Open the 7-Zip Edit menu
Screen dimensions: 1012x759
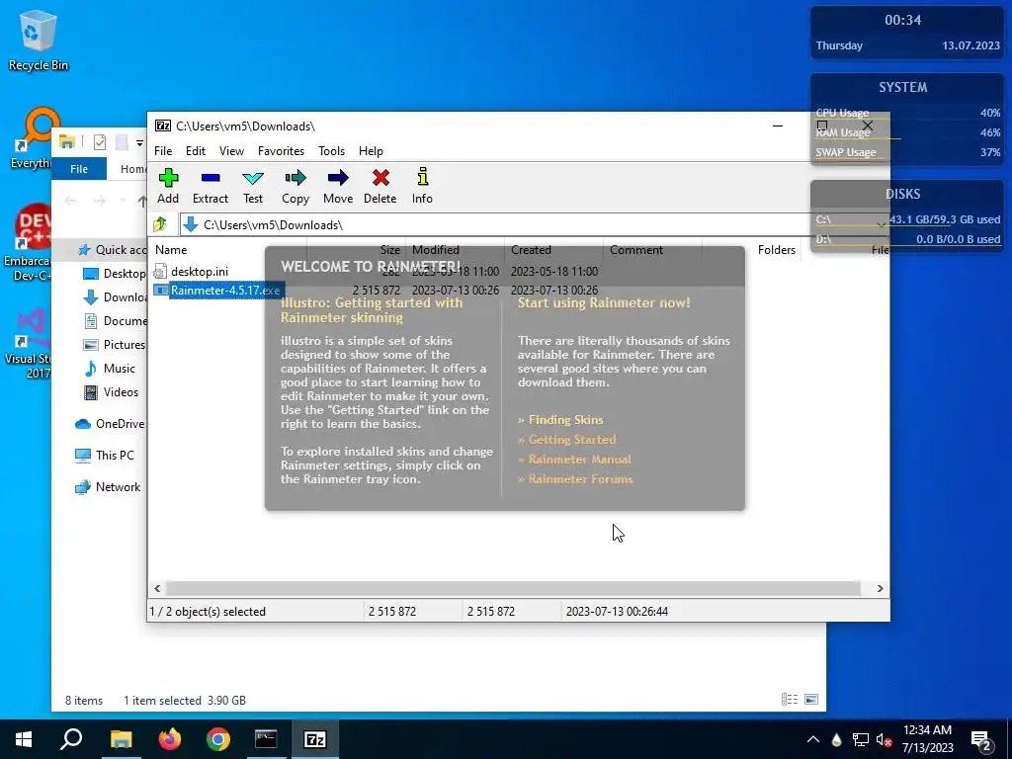[196, 151]
